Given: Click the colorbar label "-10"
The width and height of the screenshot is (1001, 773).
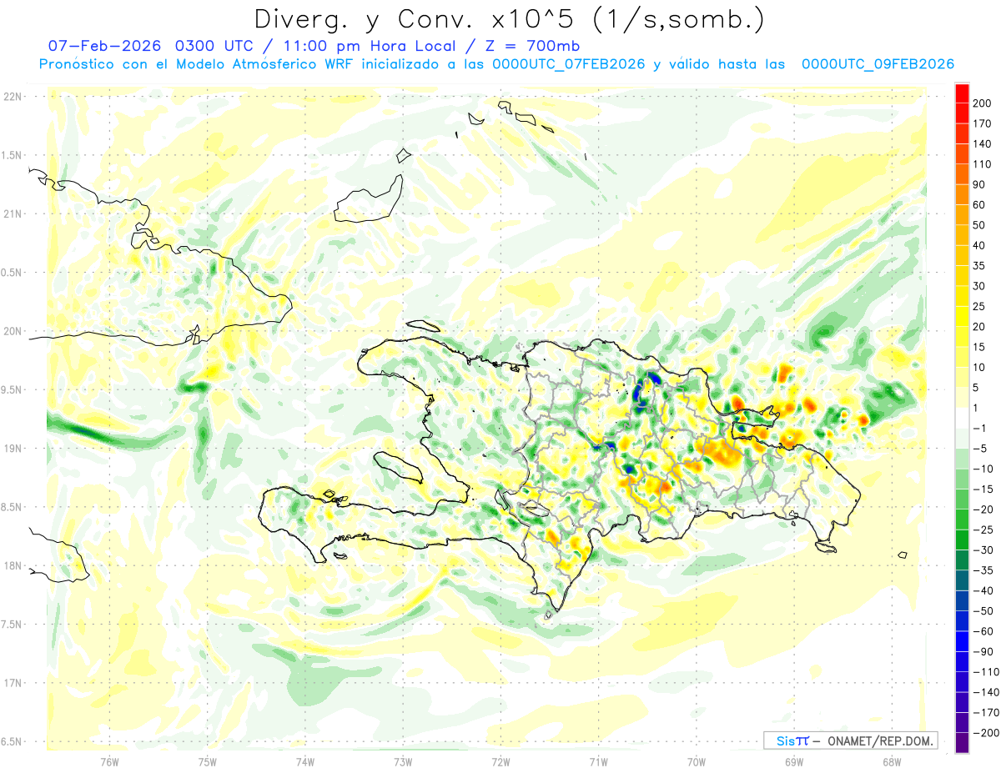Looking at the screenshot, I should coord(984,469).
